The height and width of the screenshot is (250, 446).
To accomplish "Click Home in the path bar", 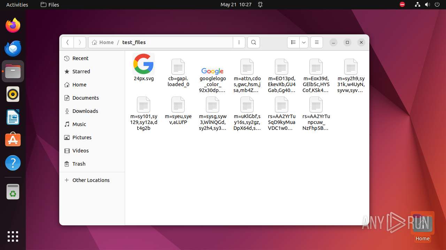I will coord(103,42).
